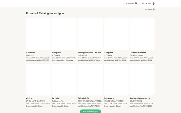Click the Brico Dépôt store title
Screen dimensions: 181x113
[83, 98]
